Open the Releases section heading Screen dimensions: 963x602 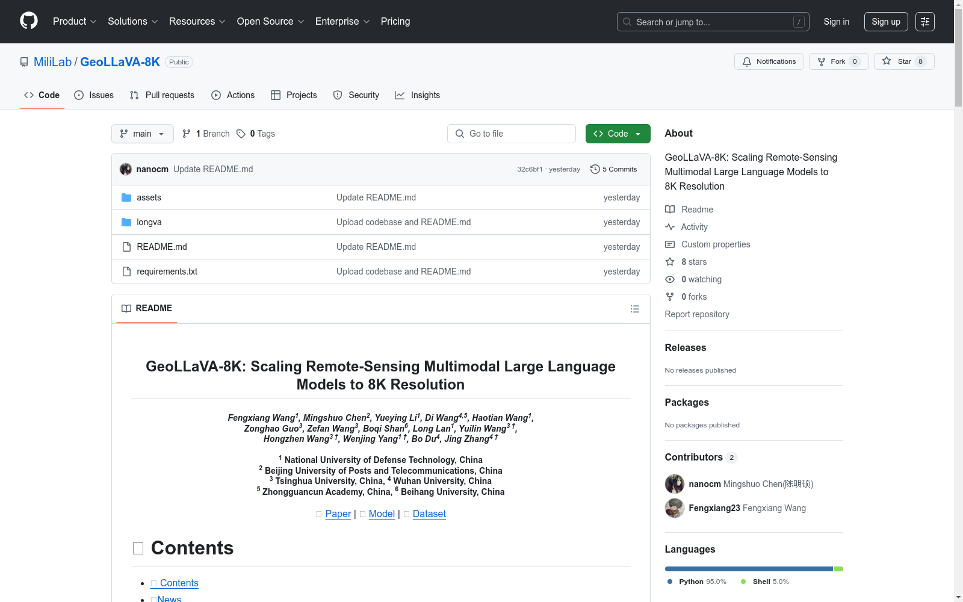(x=686, y=347)
